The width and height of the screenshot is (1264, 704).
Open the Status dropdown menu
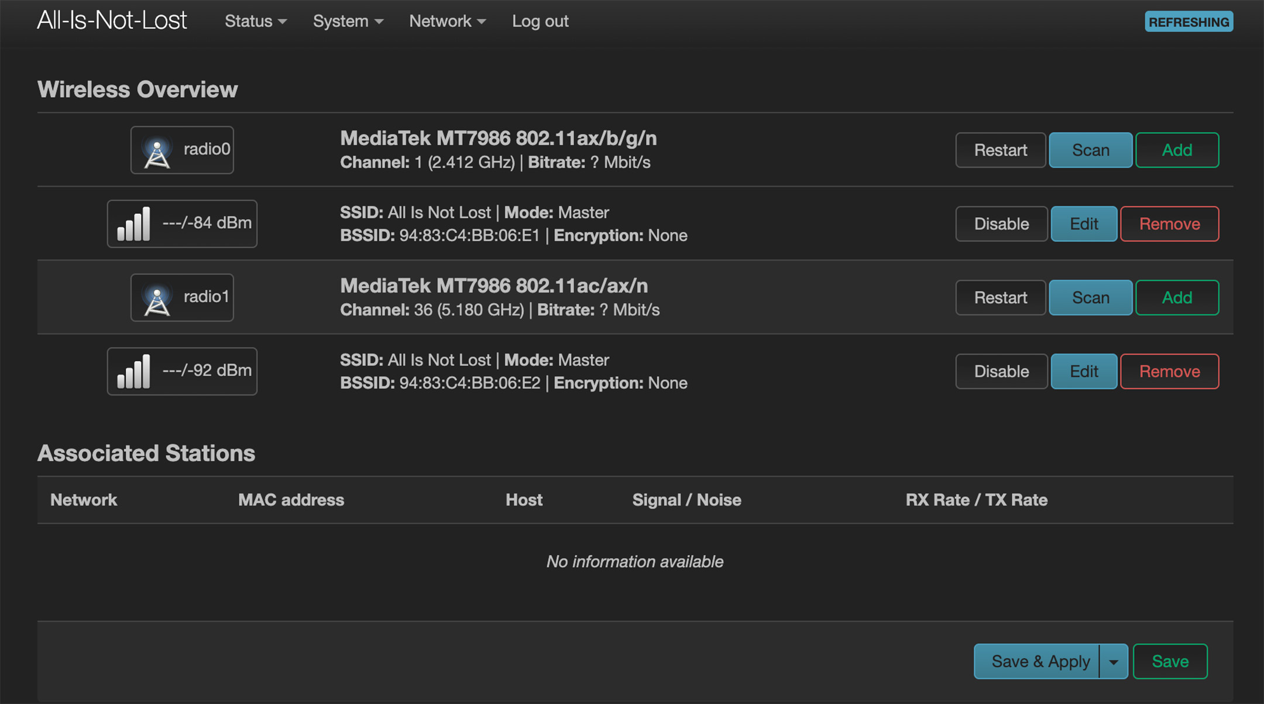coord(255,21)
